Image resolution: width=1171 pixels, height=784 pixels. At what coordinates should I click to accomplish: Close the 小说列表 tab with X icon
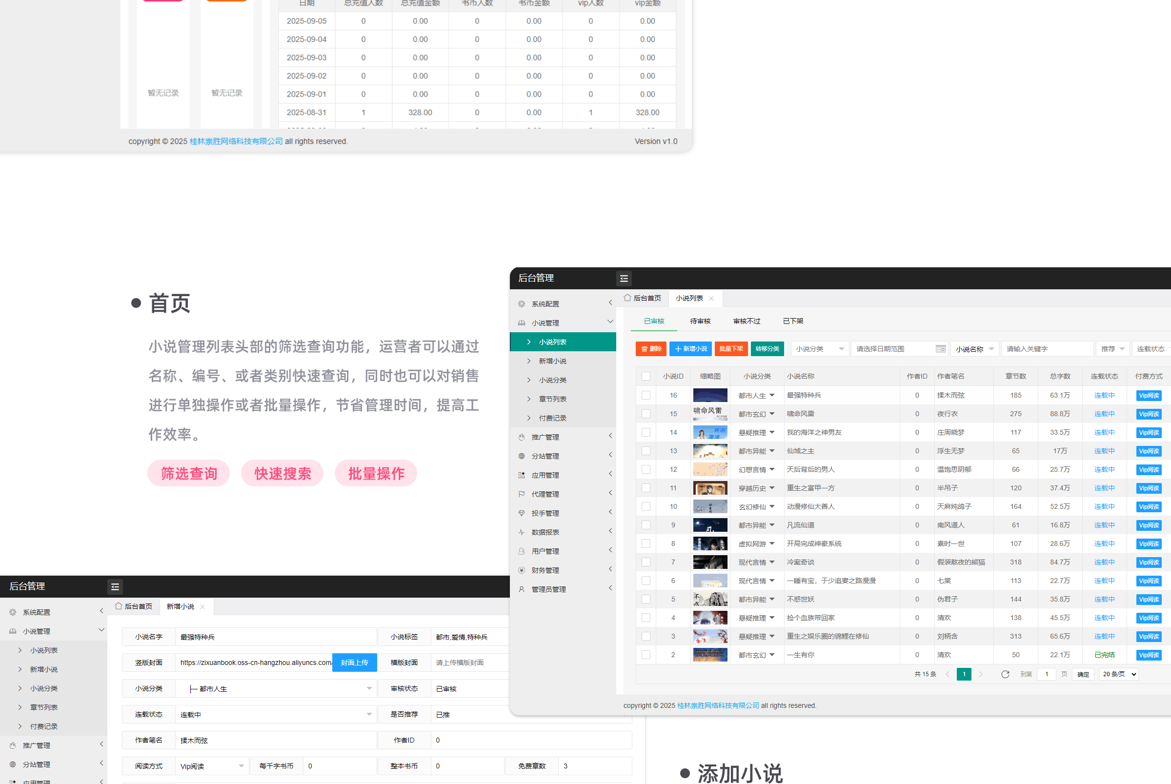[x=711, y=299]
